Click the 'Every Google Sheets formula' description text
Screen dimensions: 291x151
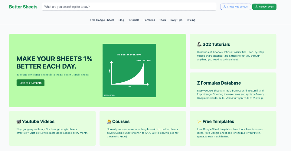coord(230,94)
